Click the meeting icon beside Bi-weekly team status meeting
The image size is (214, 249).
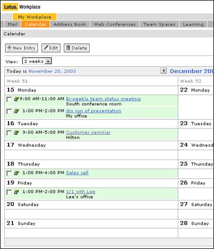click(16, 99)
